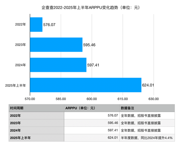Click table cell with value 576.07
186x146 pixels.
click(x=92, y=116)
